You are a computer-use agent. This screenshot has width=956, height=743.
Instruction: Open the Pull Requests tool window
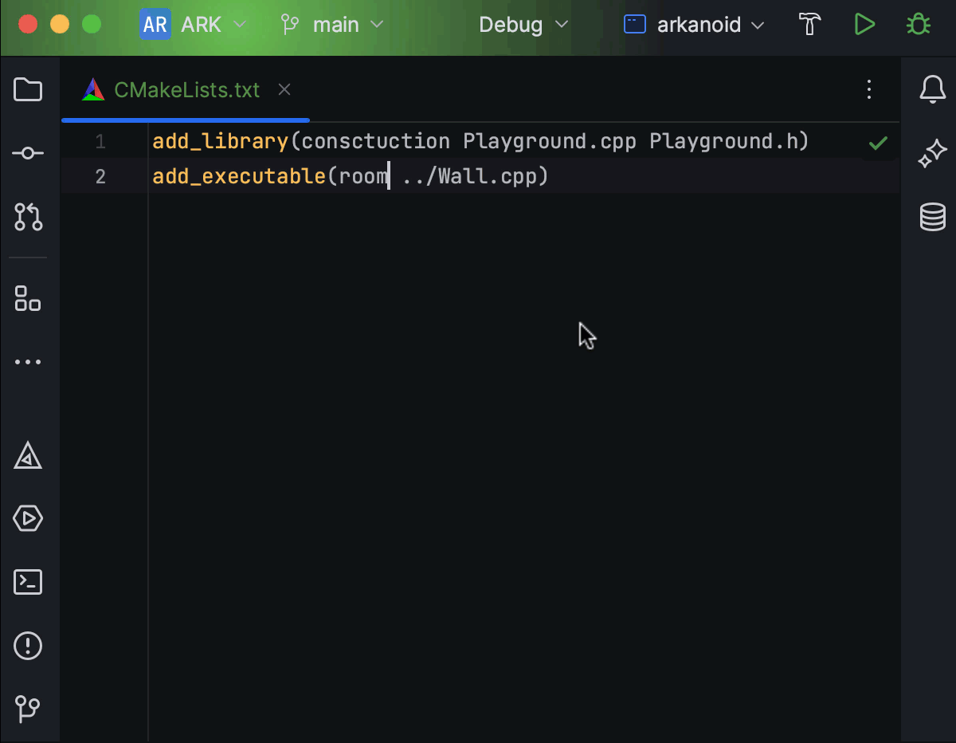(28, 217)
